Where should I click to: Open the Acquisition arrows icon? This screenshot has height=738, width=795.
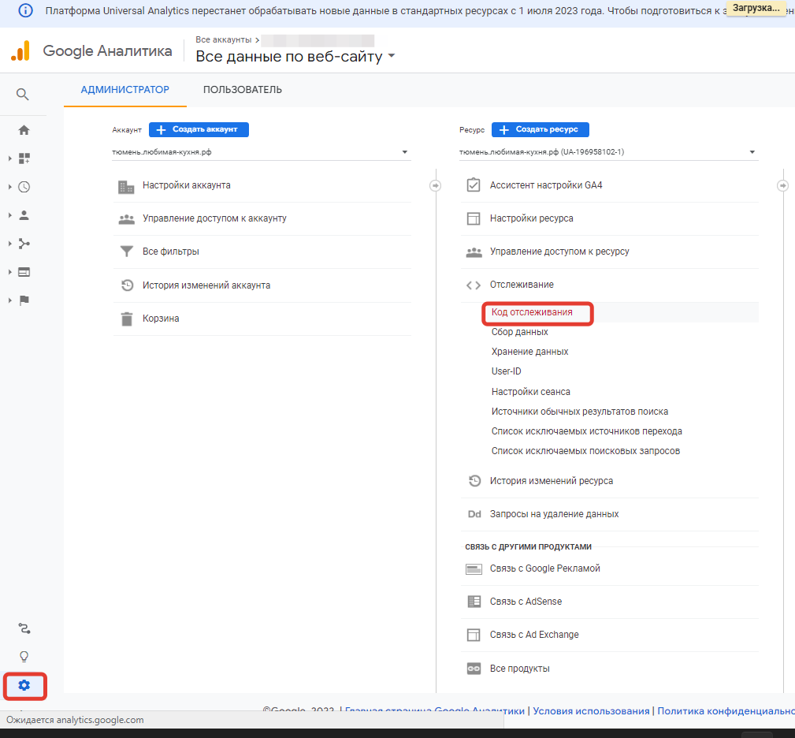(24, 244)
